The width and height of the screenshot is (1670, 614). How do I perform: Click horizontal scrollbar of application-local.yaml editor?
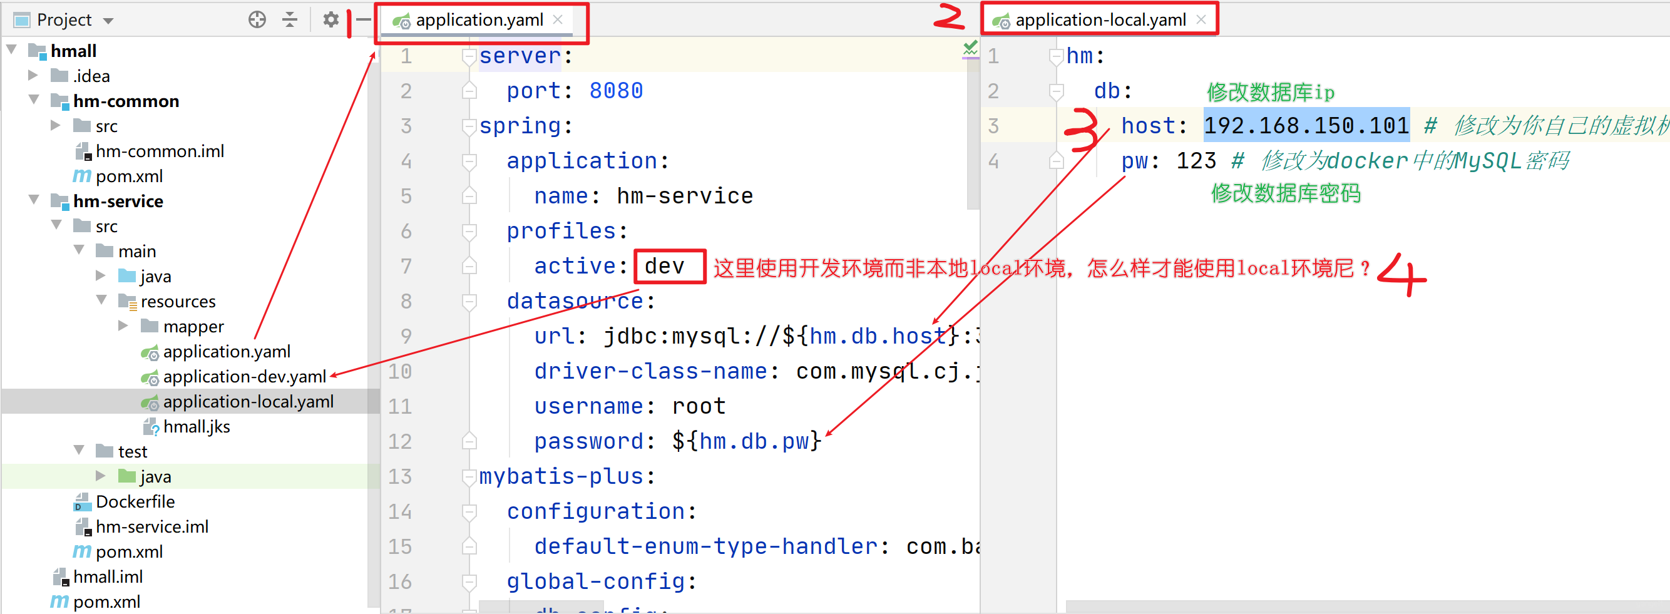pos(1368,607)
